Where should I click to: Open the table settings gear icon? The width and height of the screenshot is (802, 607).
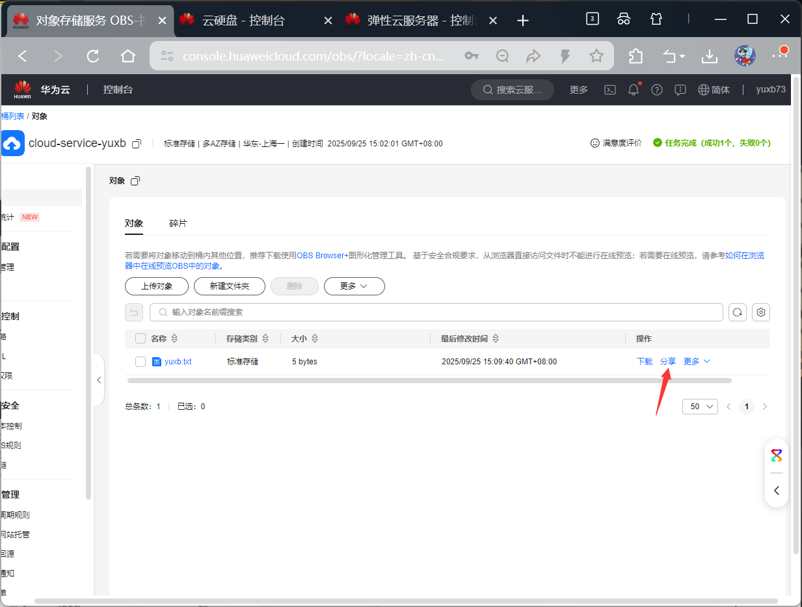pyautogui.click(x=761, y=312)
